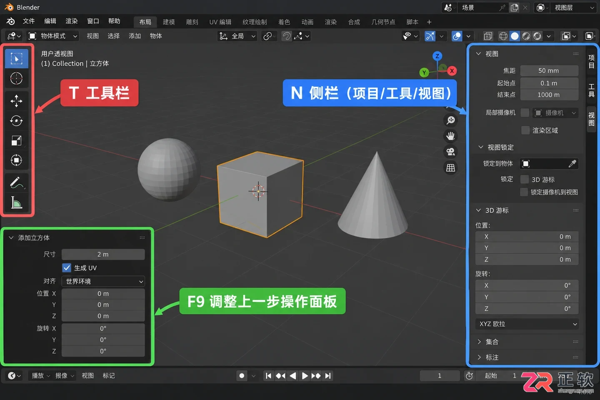Collapse the 视图锁定 subpanel
Viewport: 600px width, 400px height.
point(480,147)
